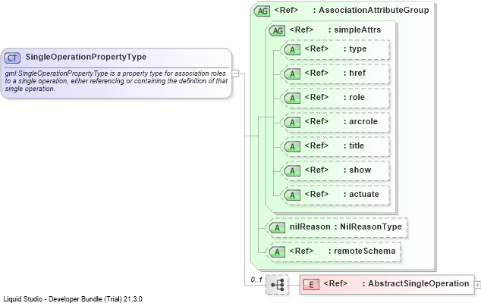Click the A icon beside role attribute
The image size is (481, 303).
292,98
